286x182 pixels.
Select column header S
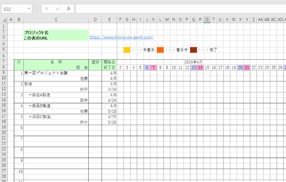point(207,20)
